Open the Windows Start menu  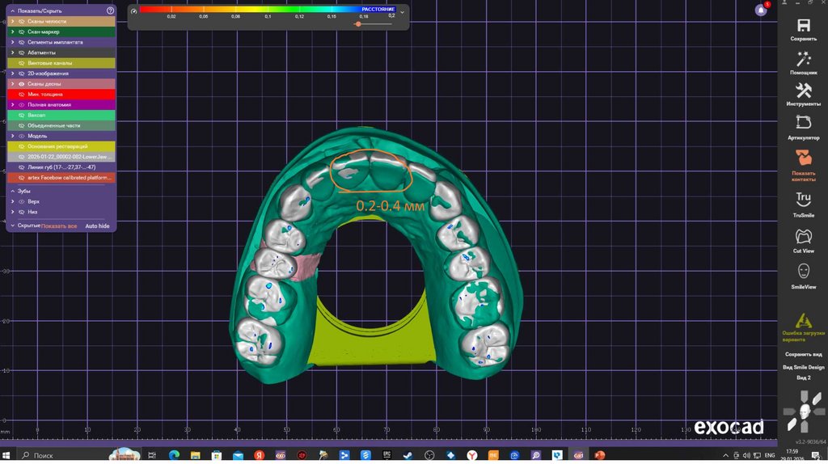tap(6, 455)
